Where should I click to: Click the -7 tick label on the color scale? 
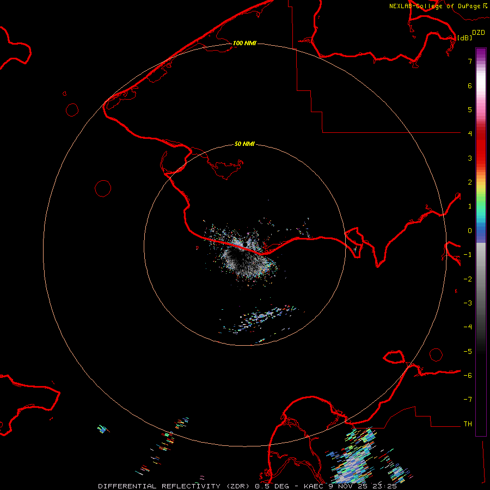tap(468, 400)
